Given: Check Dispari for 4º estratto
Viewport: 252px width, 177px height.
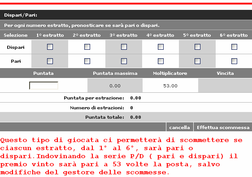Looking at the screenshot, I should click(161, 47).
